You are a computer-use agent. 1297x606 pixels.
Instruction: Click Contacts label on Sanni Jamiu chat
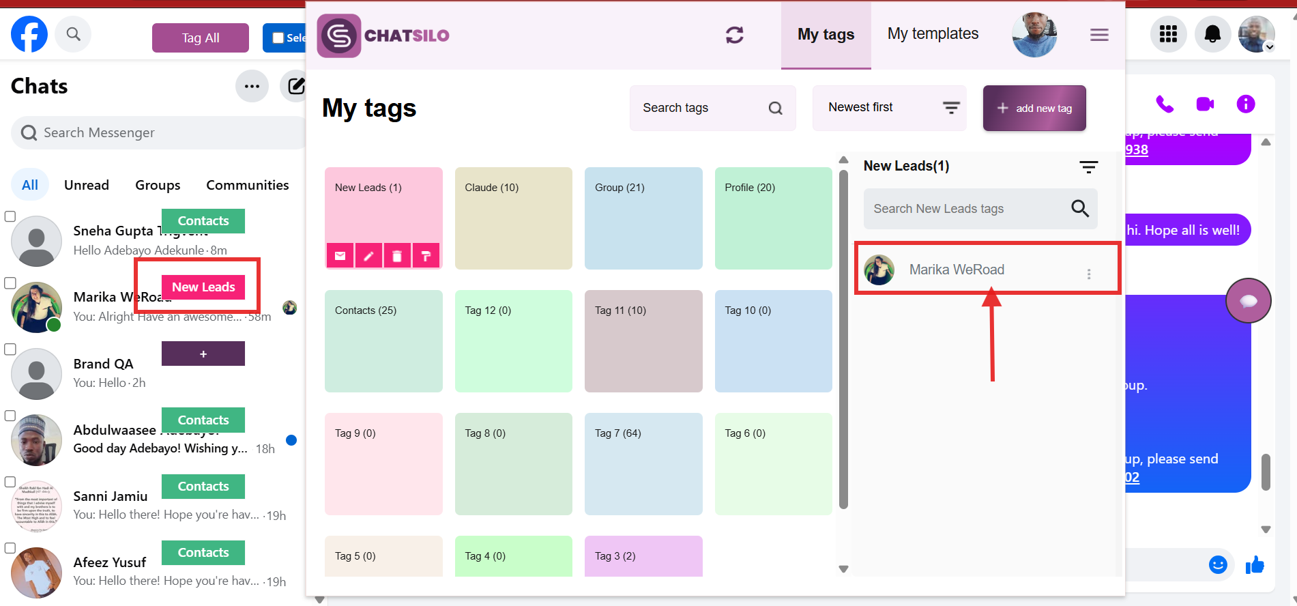(x=203, y=487)
